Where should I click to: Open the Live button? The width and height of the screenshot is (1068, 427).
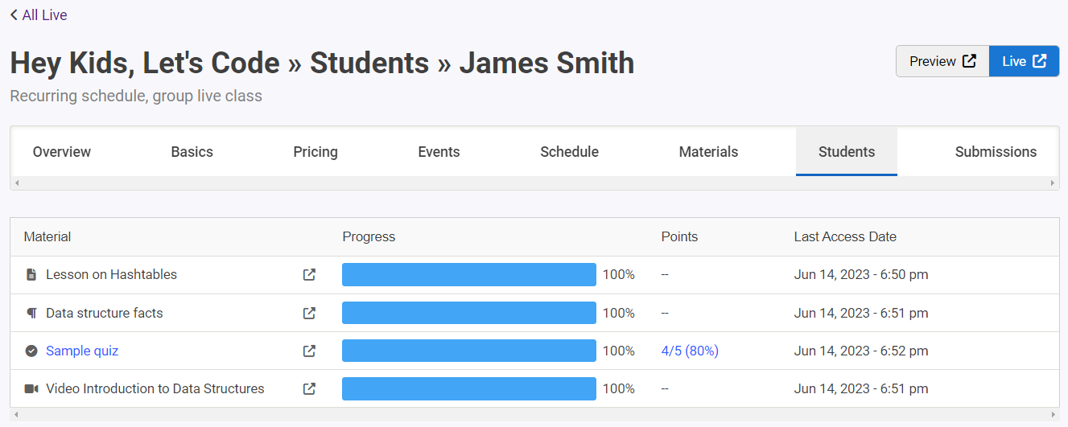[1024, 61]
